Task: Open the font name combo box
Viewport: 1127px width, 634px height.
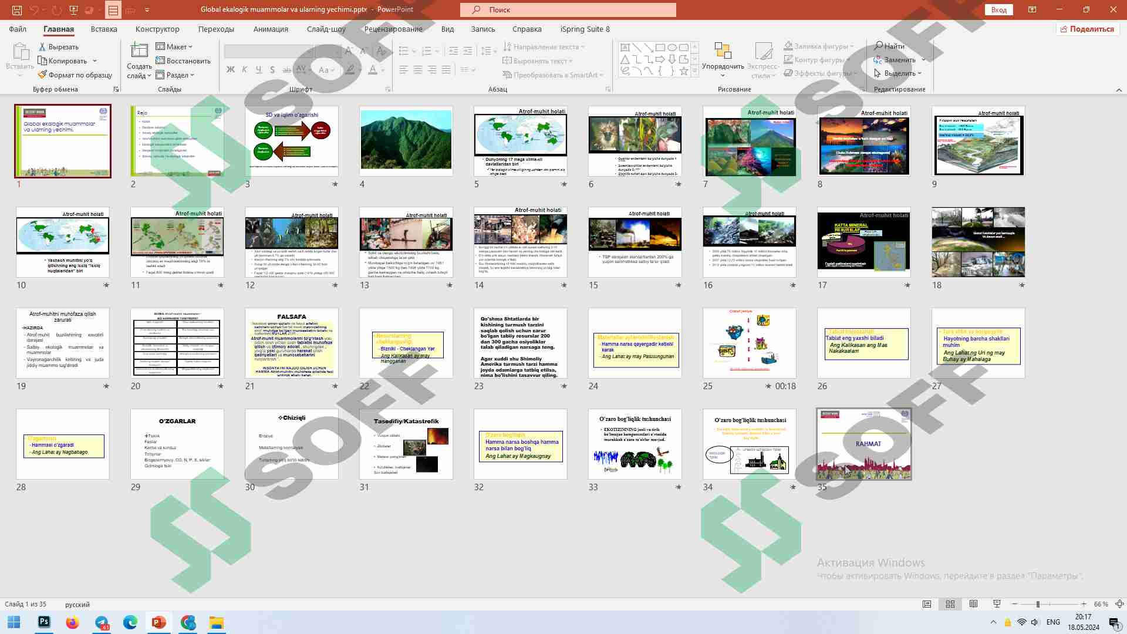Action: [x=268, y=52]
